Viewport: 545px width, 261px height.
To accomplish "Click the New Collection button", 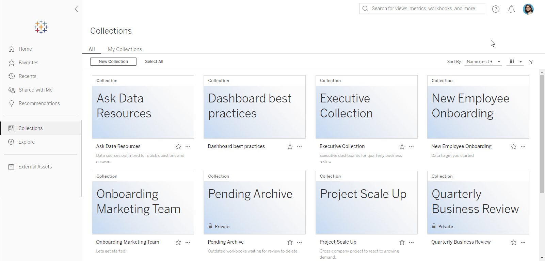I will tap(113, 62).
